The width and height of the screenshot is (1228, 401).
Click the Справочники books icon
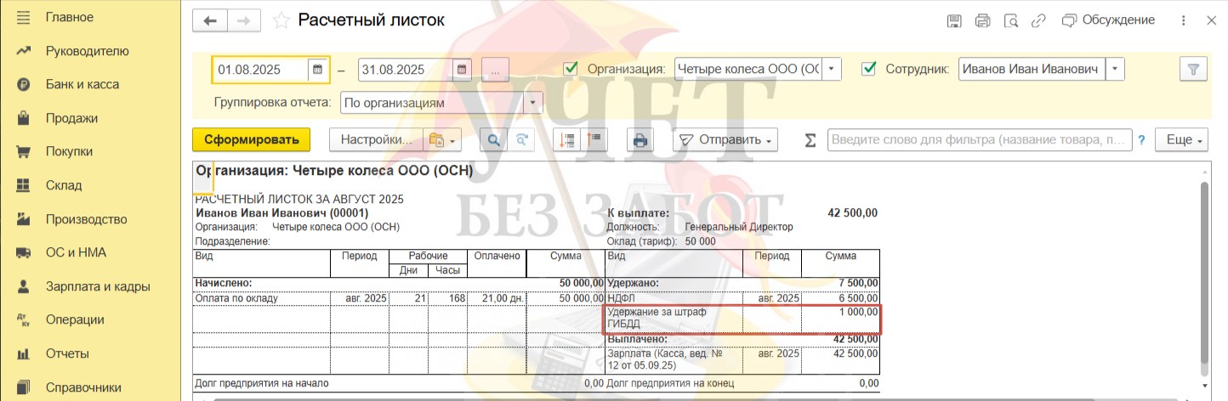[24, 387]
